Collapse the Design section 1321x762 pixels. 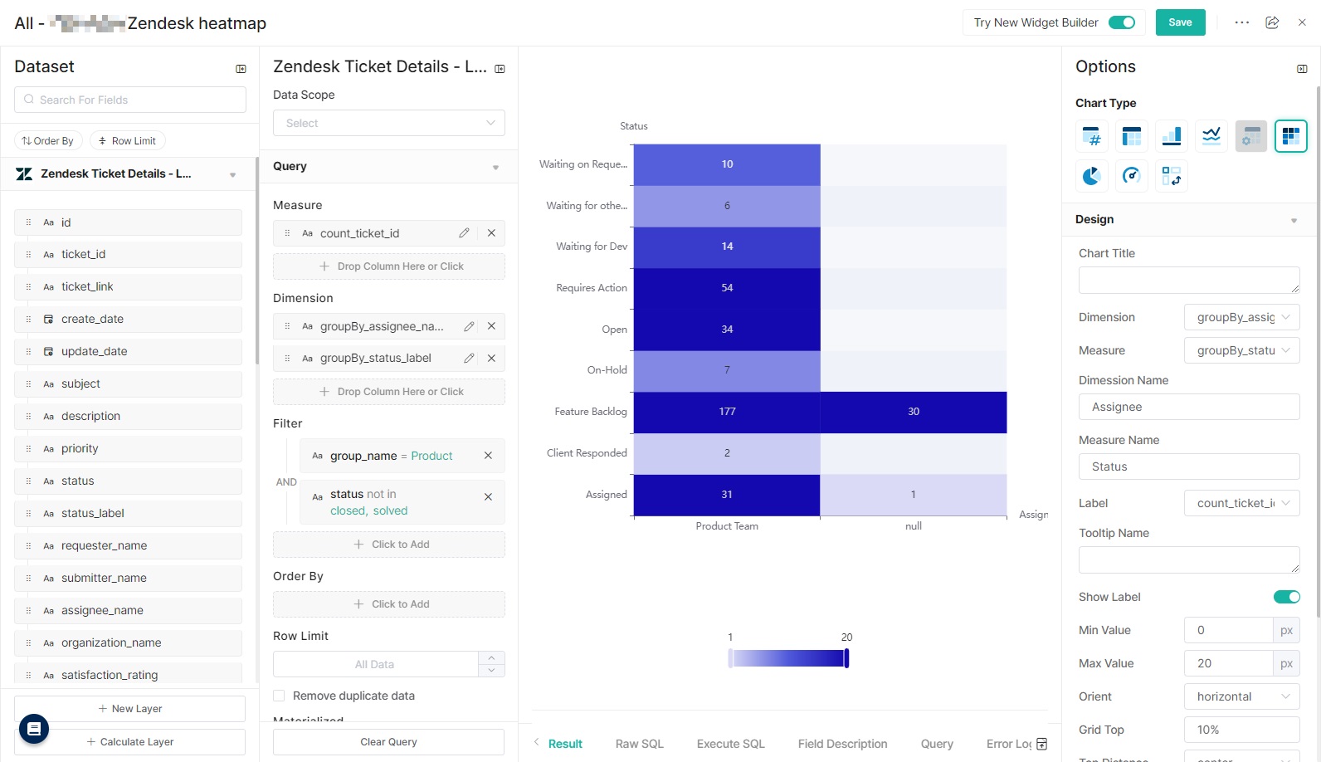pos(1293,220)
